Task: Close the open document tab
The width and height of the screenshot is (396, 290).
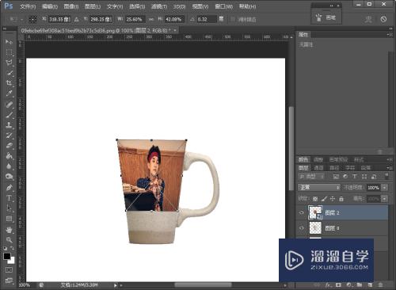Action: pyautogui.click(x=175, y=31)
